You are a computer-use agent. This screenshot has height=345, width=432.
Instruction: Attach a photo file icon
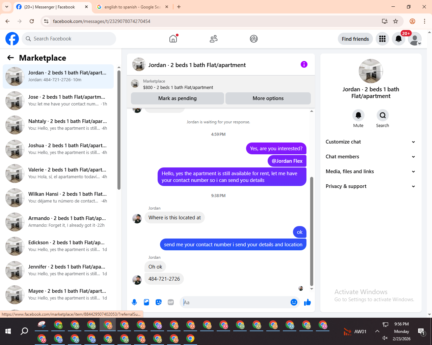click(146, 302)
